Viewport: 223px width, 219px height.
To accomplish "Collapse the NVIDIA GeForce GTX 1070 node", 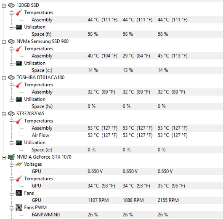I will 4,157.
